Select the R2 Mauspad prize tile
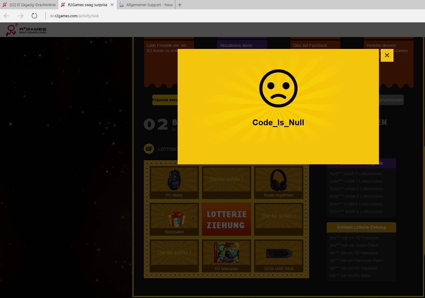This screenshot has width=425, height=298. pos(226,256)
